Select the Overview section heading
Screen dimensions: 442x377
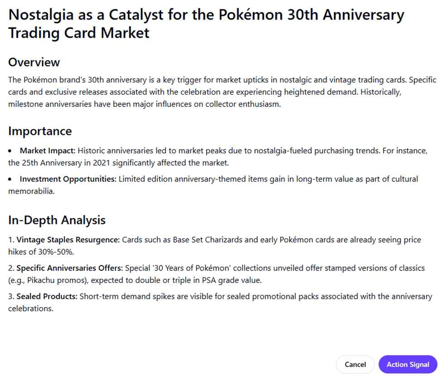(x=34, y=62)
